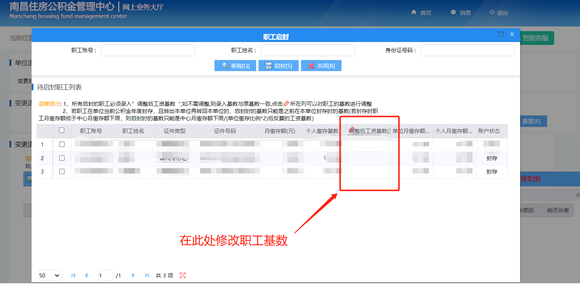Click the 首页 home icon in header
The image size is (580, 284).
point(414,12)
